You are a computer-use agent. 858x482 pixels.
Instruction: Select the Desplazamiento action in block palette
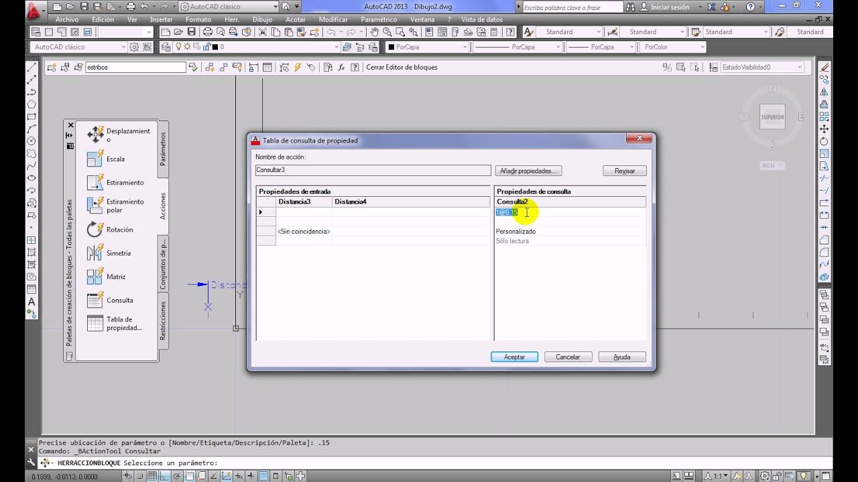(x=119, y=135)
